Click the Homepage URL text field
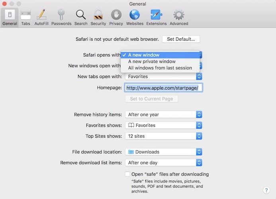 coord(164,88)
